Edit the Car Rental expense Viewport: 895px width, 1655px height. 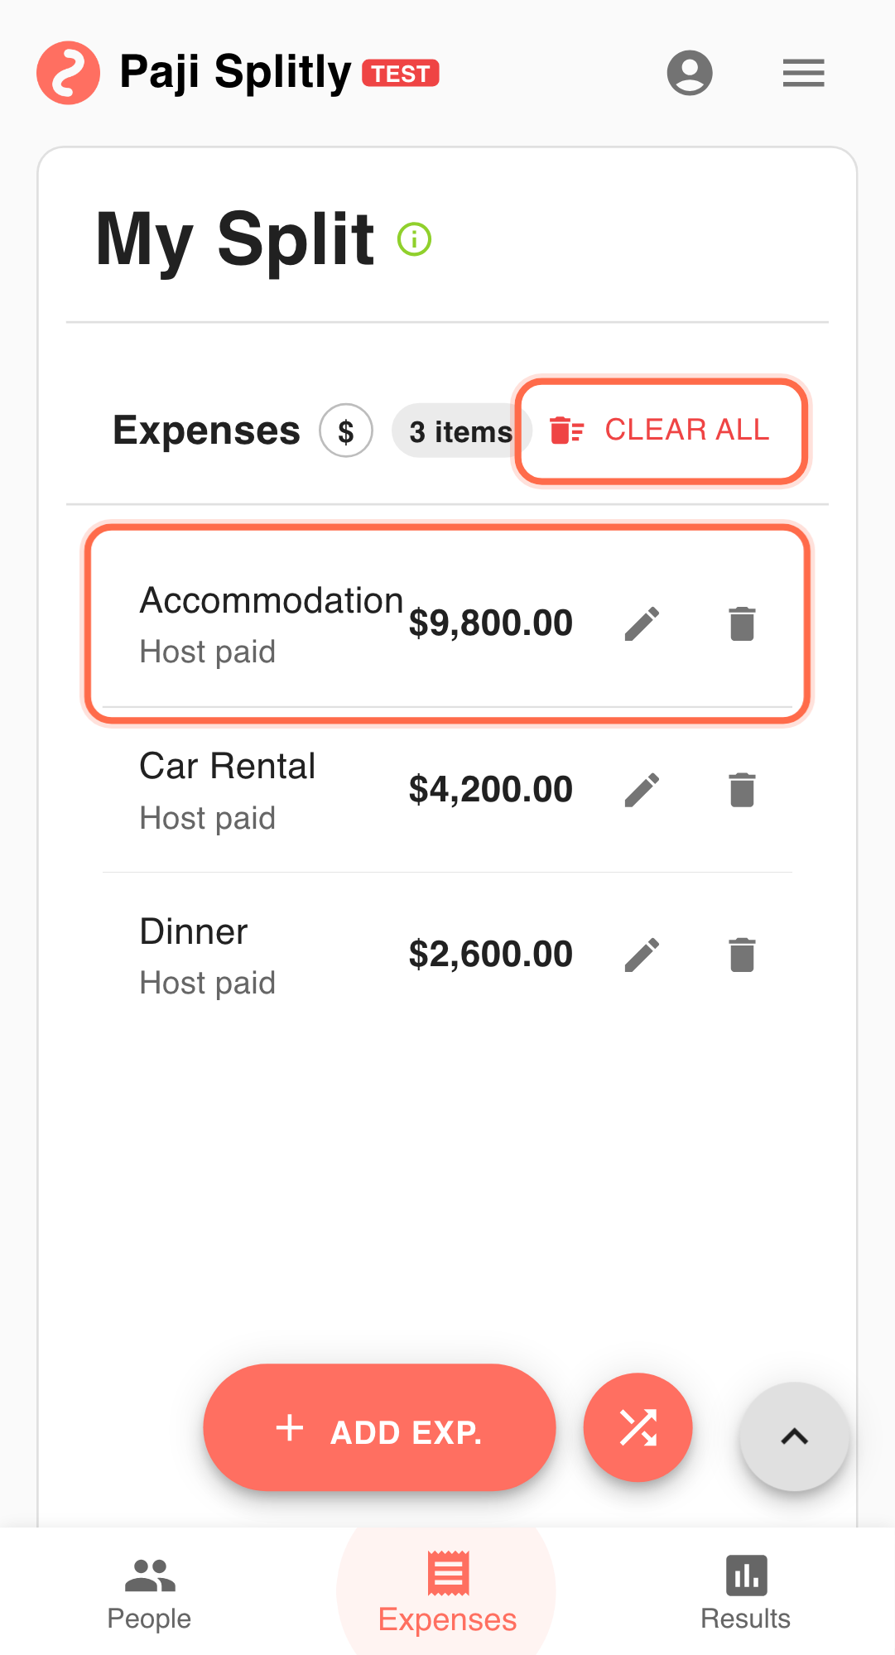coord(642,790)
